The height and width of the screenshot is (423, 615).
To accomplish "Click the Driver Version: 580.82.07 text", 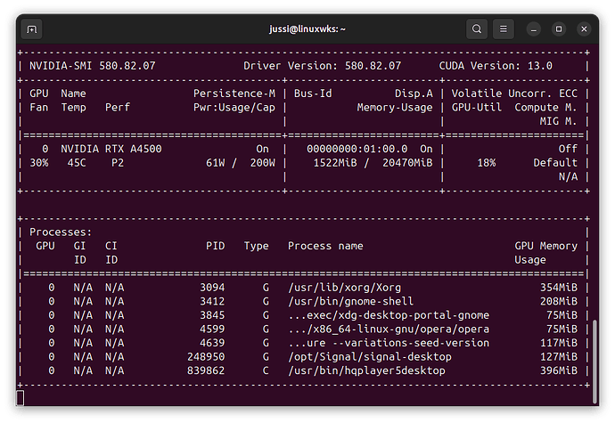I will 323,66.
